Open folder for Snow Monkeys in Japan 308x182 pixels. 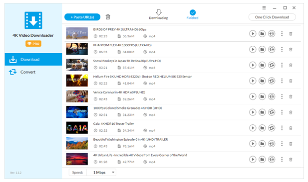click(x=262, y=65)
